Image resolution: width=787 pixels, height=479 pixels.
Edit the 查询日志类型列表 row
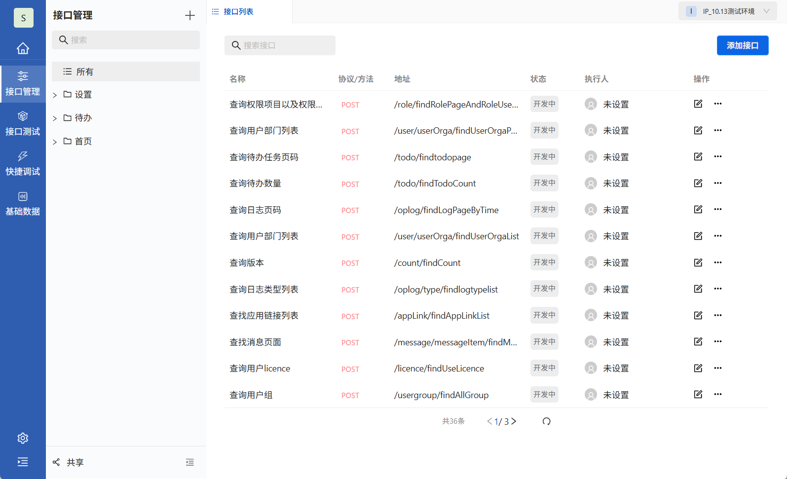698,289
